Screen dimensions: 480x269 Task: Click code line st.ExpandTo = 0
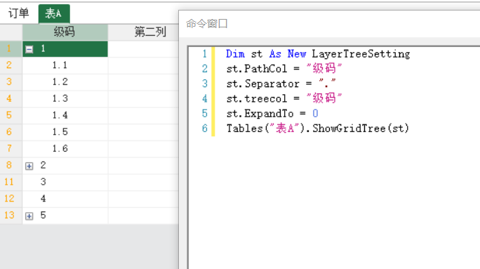[272, 113]
